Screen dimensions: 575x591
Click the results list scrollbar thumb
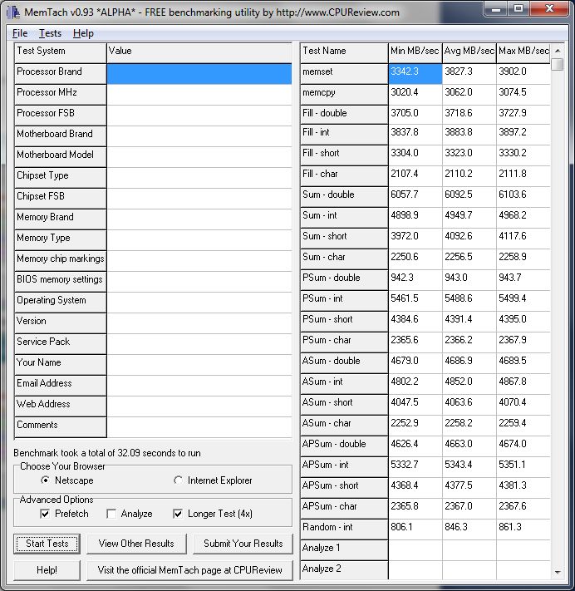click(x=558, y=64)
